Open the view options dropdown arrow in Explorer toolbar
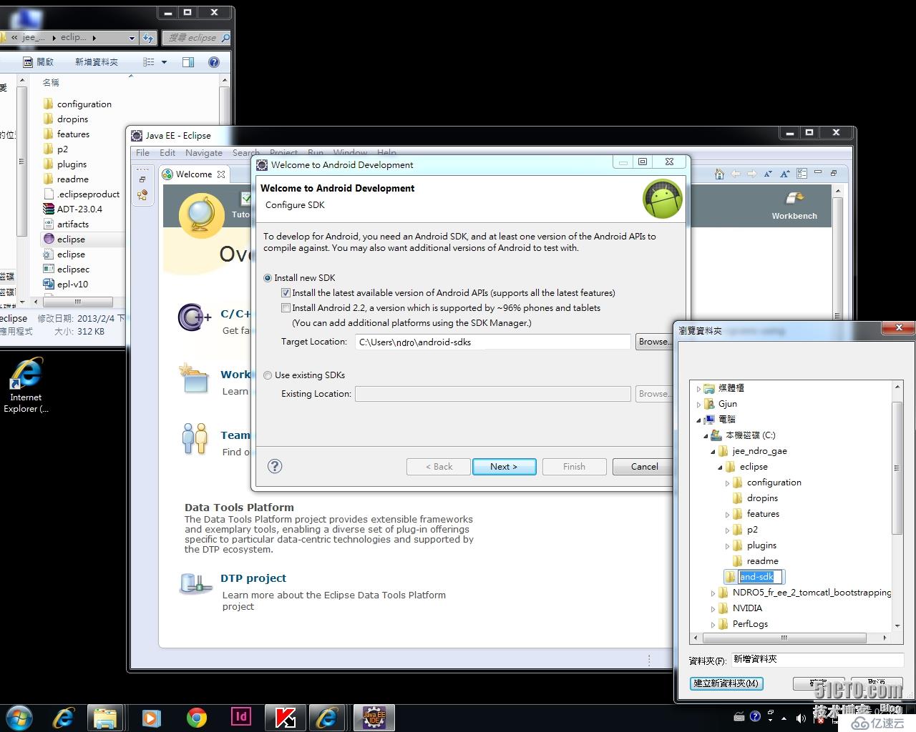This screenshot has height=732, width=916. pyautogui.click(x=164, y=62)
